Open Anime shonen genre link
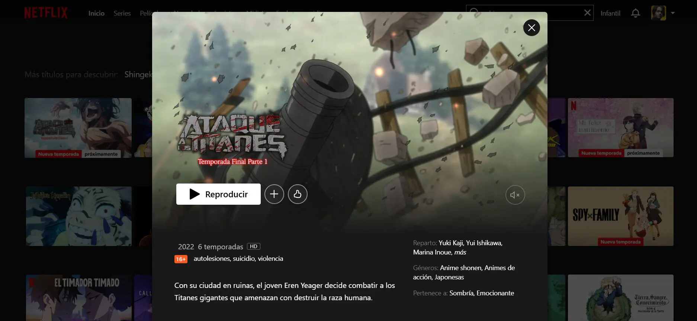 (460, 268)
